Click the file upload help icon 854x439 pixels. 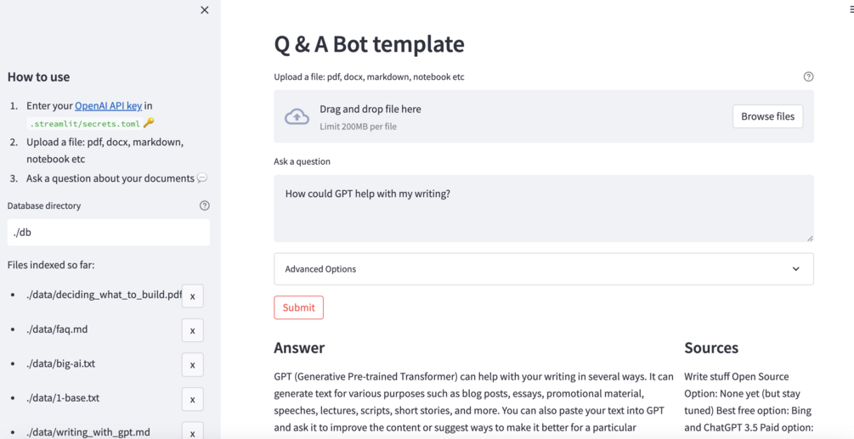pos(808,76)
